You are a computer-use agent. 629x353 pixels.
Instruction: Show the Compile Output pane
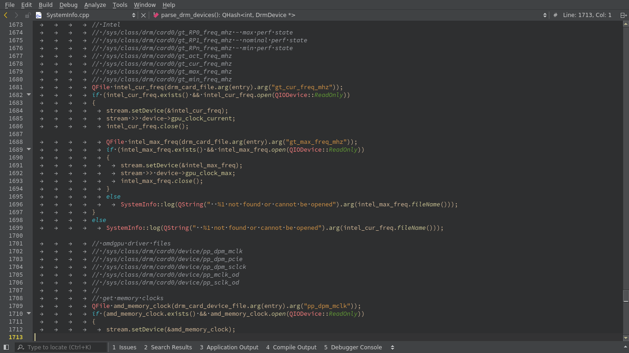point(291,347)
